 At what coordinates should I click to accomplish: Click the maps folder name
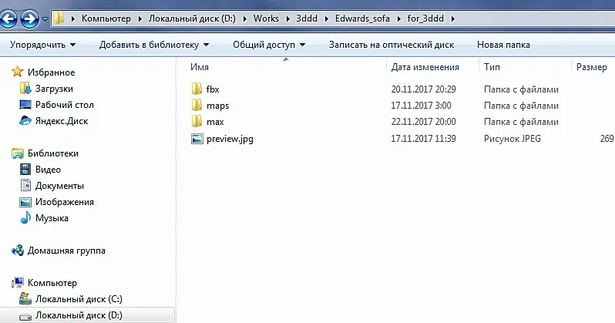click(217, 106)
